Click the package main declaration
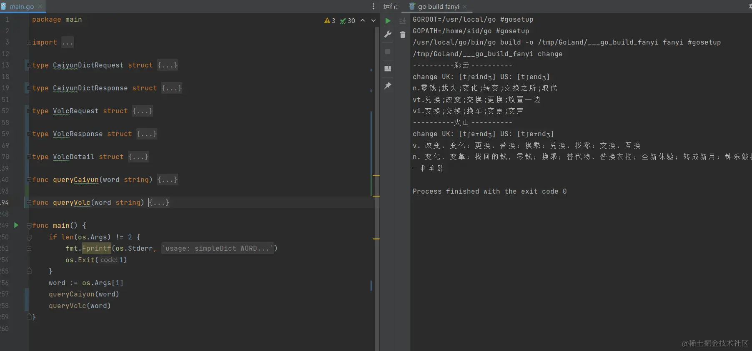This screenshot has width=752, height=351. click(x=57, y=20)
